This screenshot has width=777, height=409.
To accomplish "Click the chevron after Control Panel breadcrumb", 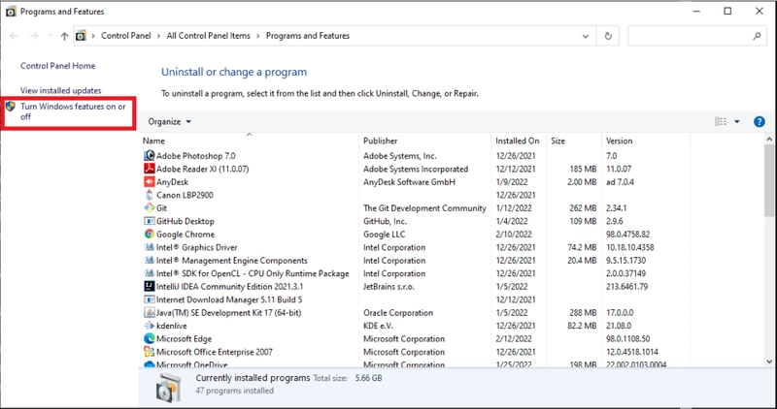I will click(158, 36).
